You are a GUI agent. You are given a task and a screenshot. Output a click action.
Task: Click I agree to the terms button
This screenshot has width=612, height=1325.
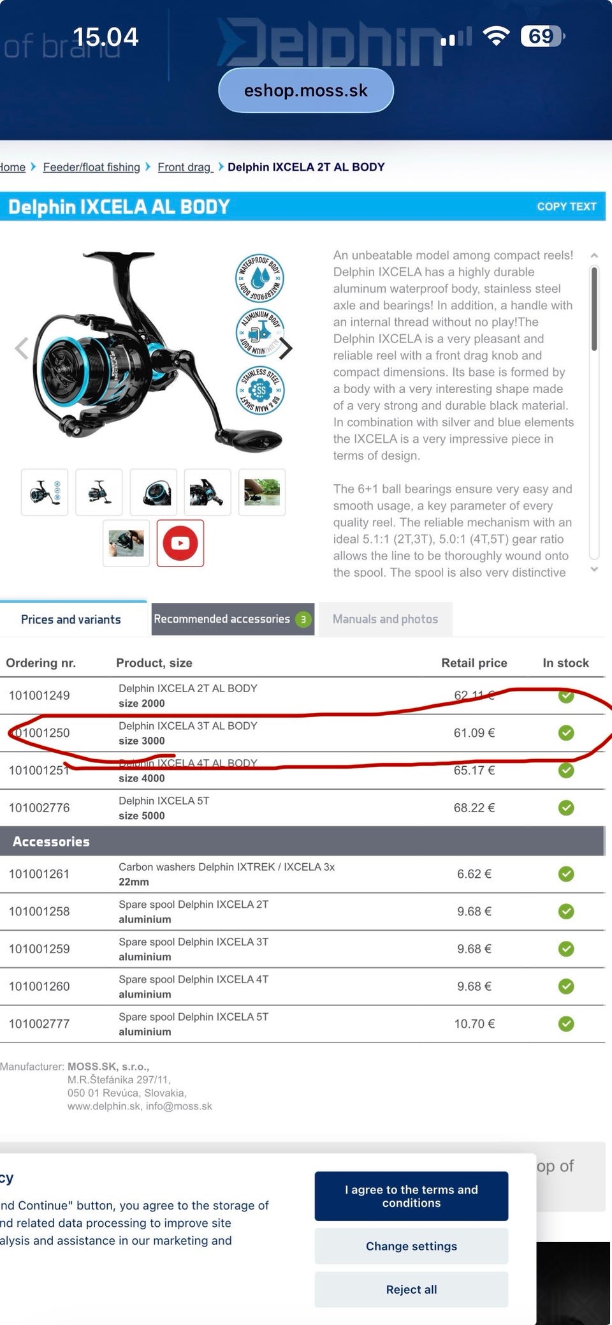point(411,1196)
